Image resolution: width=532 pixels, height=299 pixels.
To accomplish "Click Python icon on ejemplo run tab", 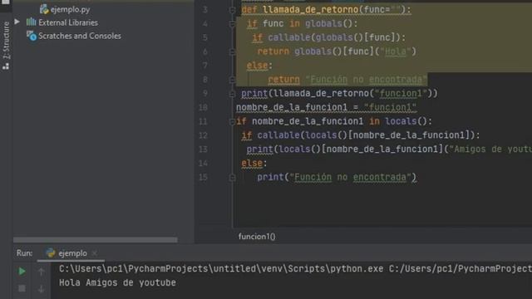I will click(x=51, y=252).
